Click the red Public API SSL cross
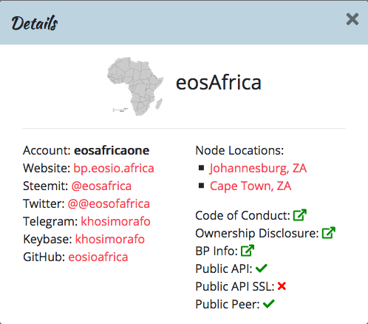This screenshot has width=368, height=324. coord(282,286)
